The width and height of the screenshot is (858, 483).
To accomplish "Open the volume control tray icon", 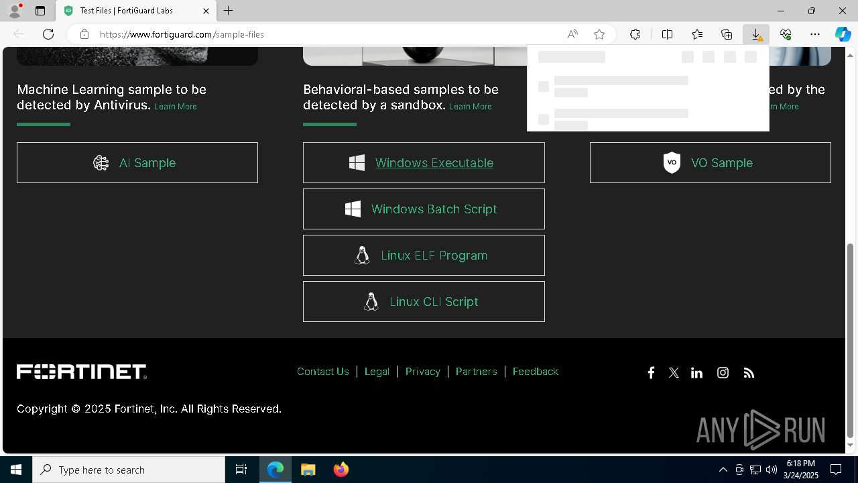I will [771, 470].
